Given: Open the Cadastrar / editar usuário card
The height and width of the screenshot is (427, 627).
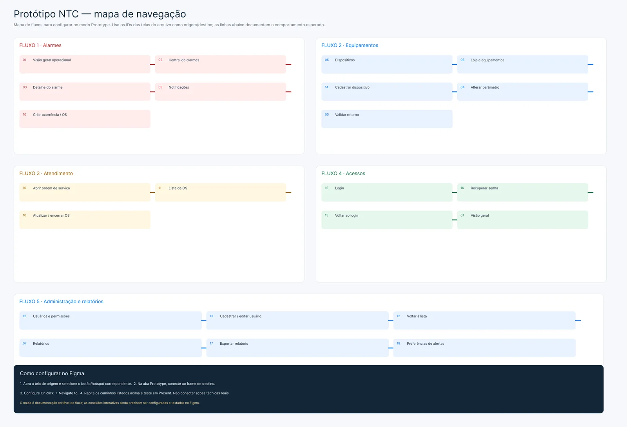Looking at the screenshot, I should pos(297,320).
